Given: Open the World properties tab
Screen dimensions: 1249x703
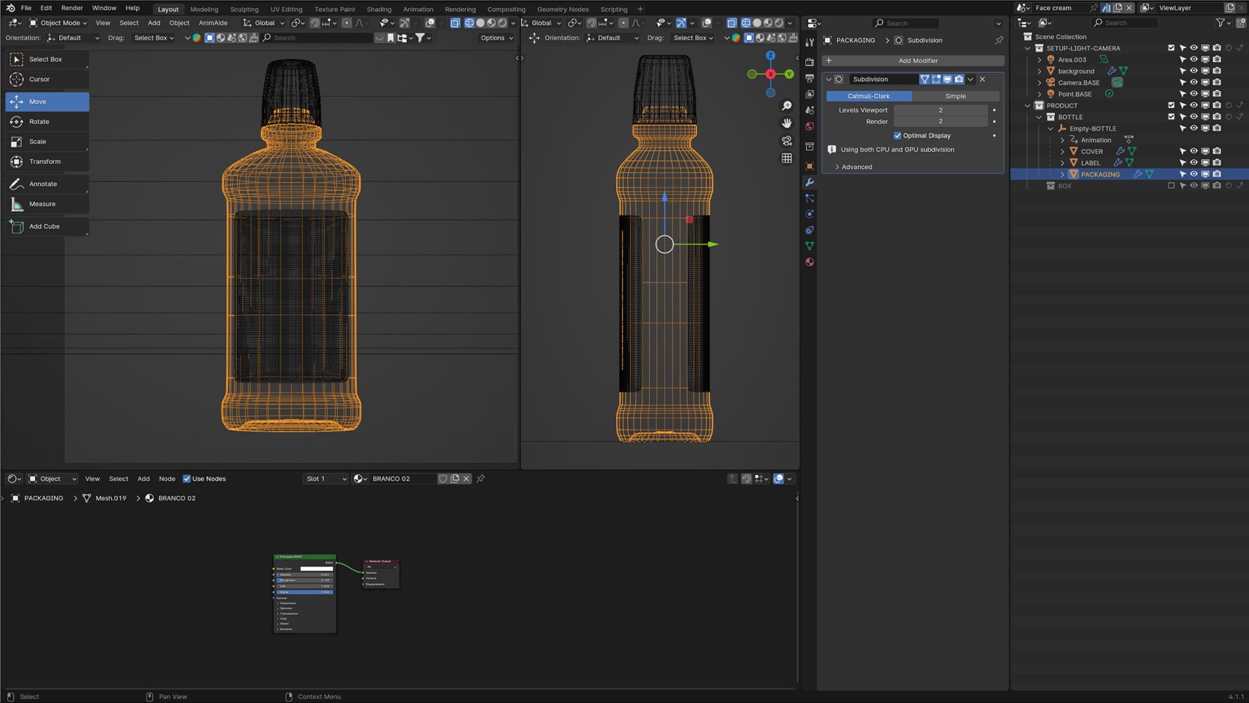Looking at the screenshot, I should click(809, 126).
